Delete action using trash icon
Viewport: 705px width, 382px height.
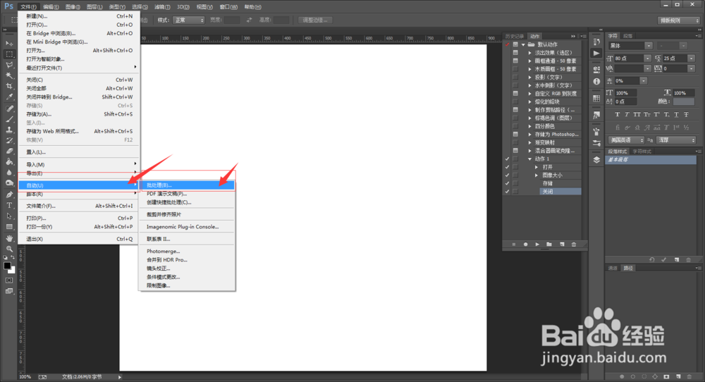(x=574, y=245)
